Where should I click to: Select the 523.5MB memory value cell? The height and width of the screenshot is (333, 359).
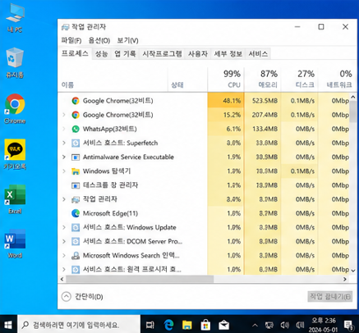click(263, 101)
